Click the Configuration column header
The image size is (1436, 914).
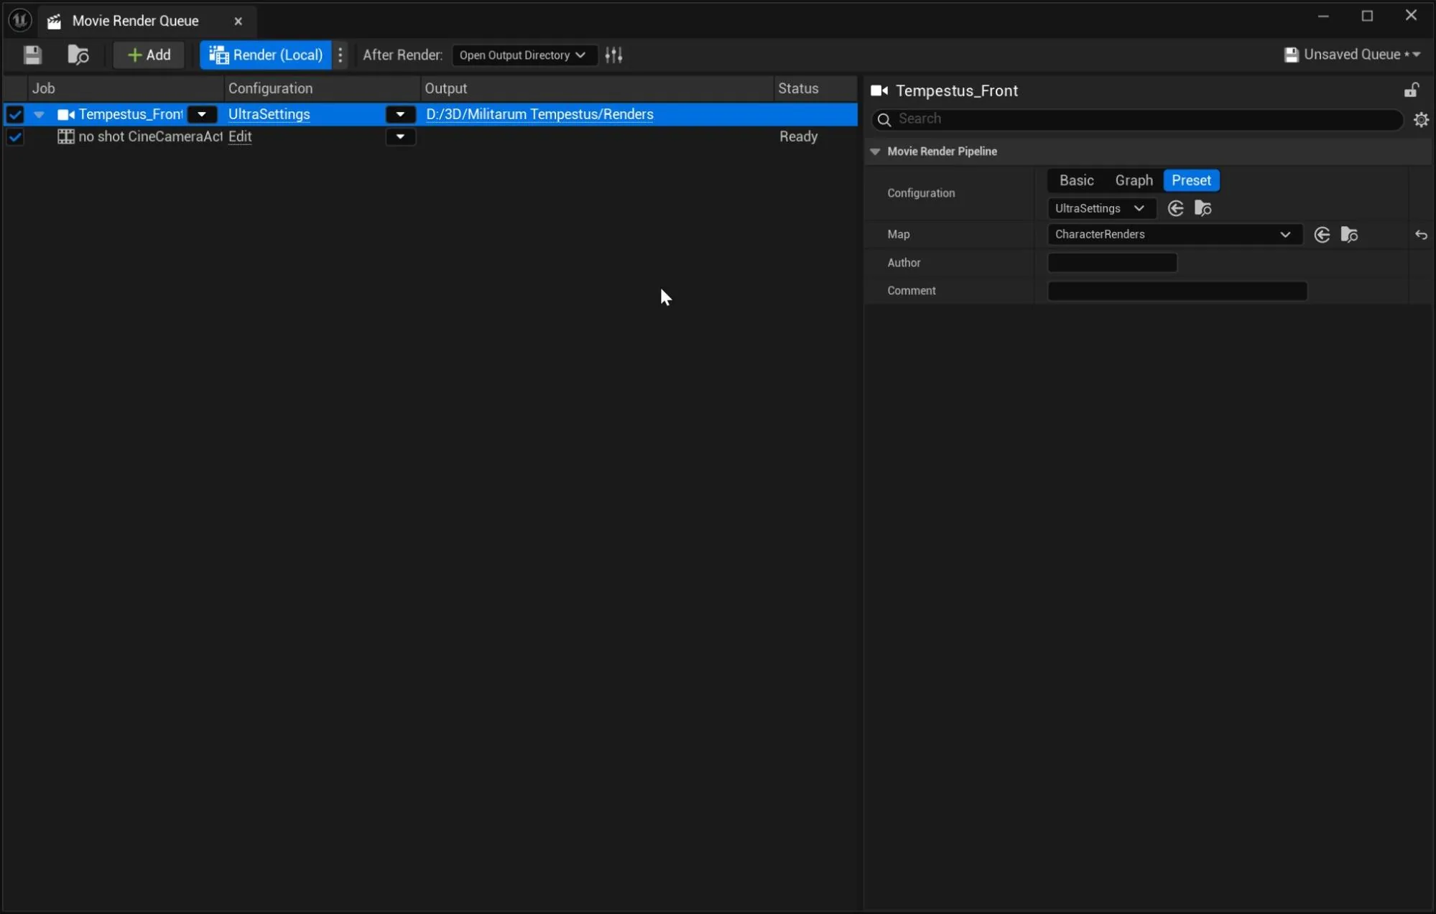pyautogui.click(x=322, y=88)
